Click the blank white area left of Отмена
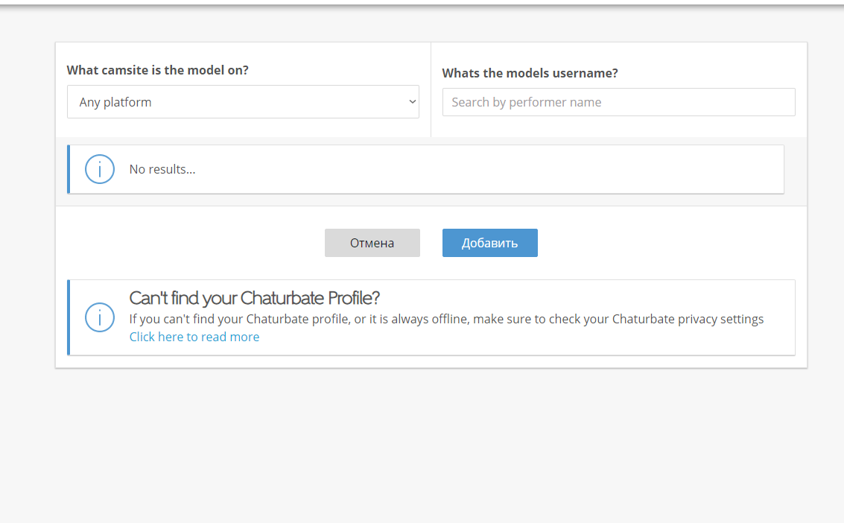This screenshot has width=844, height=523. coord(186,243)
